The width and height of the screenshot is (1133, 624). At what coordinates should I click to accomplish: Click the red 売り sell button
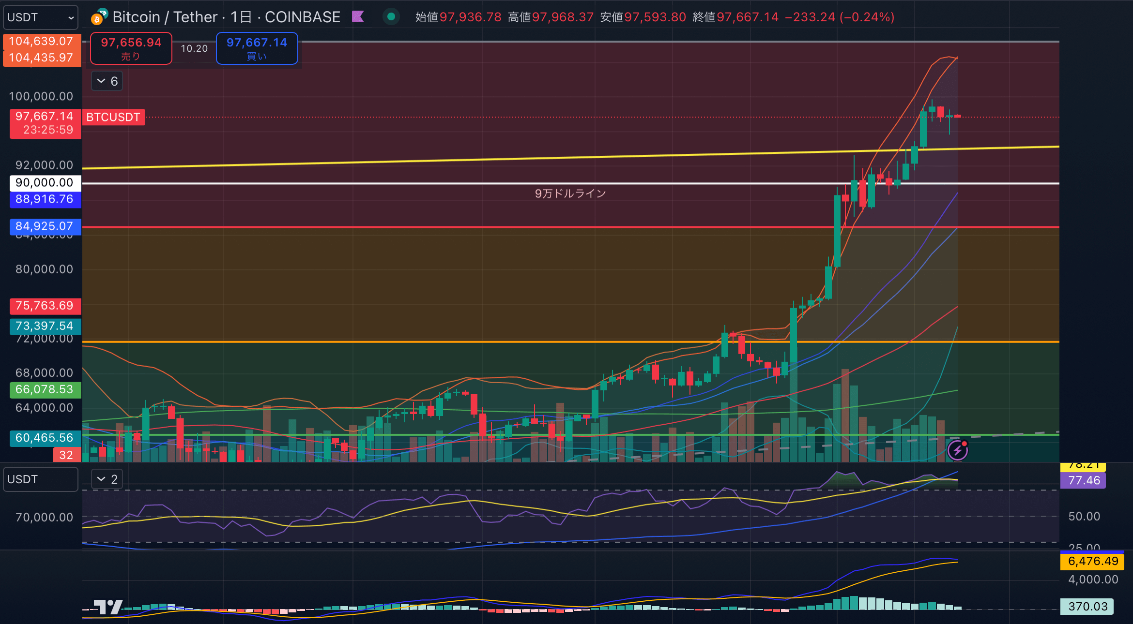[131, 48]
